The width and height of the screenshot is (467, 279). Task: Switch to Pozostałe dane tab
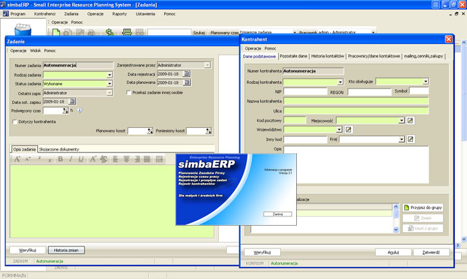pos(294,56)
